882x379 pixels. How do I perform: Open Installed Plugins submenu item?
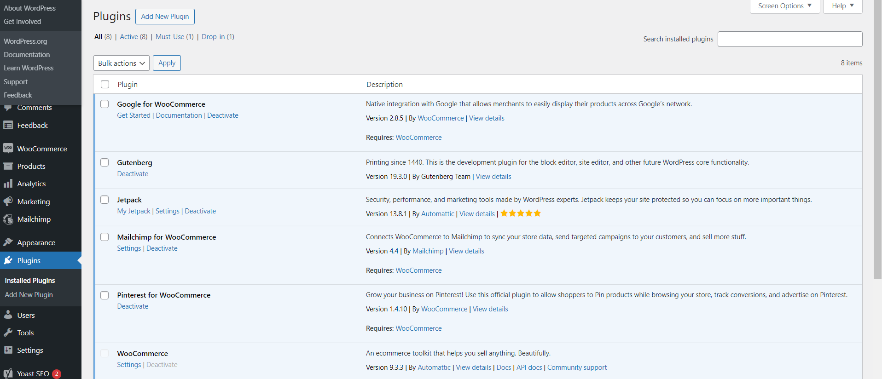point(30,281)
